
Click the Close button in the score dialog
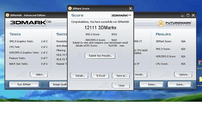point(121,86)
